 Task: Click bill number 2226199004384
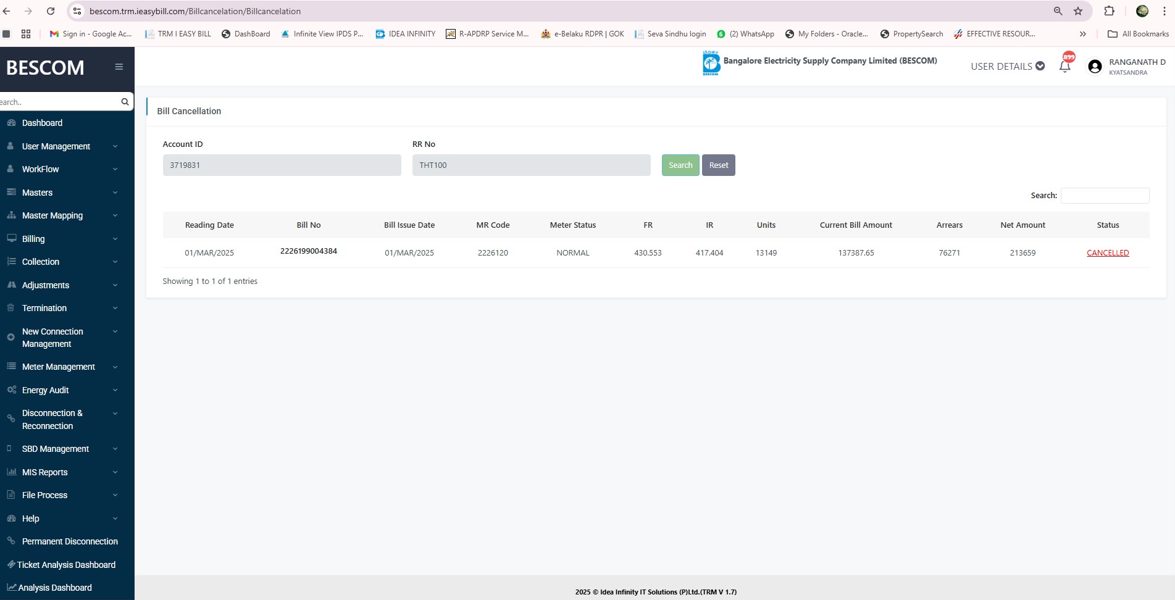tap(309, 251)
